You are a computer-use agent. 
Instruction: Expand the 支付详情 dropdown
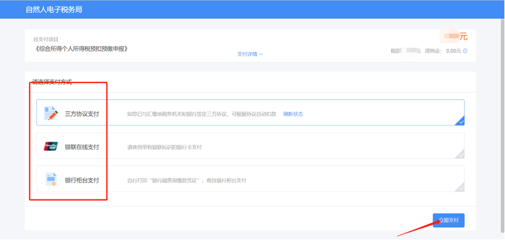coord(250,54)
